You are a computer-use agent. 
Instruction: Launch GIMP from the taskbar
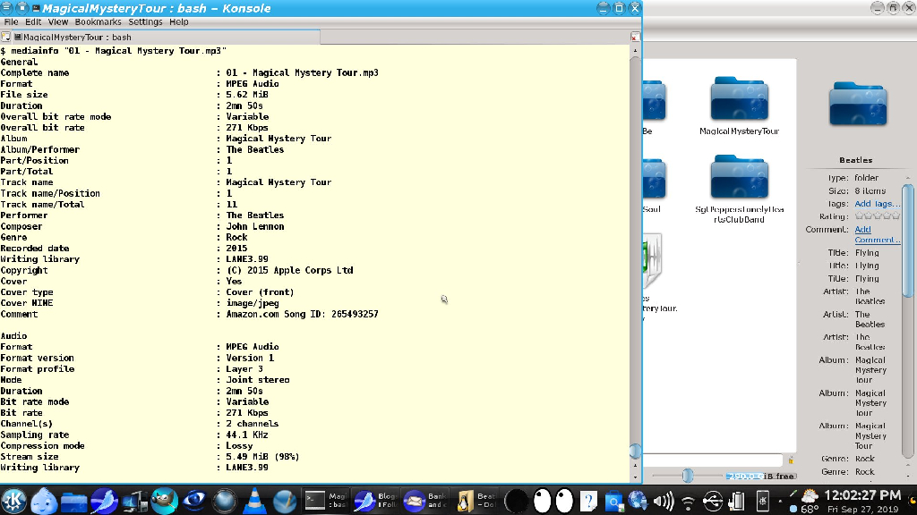click(x=165, y=501)
